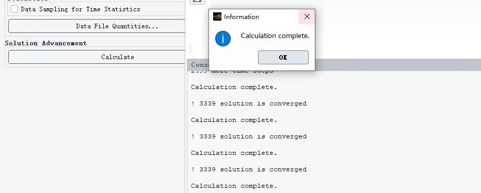Click the Information dialog title bar

254,17
